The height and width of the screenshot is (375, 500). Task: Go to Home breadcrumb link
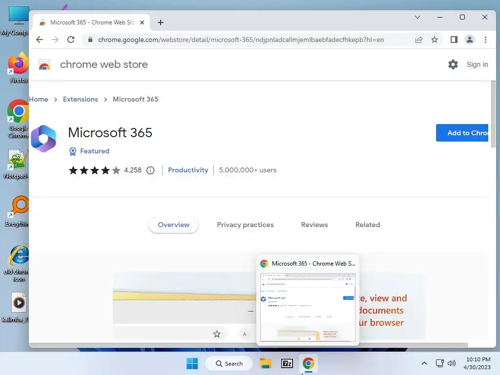click(x=38, y=99)
